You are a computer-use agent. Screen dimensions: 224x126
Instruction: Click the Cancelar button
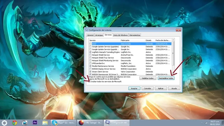pyautogui.click(x=147, y=89)
